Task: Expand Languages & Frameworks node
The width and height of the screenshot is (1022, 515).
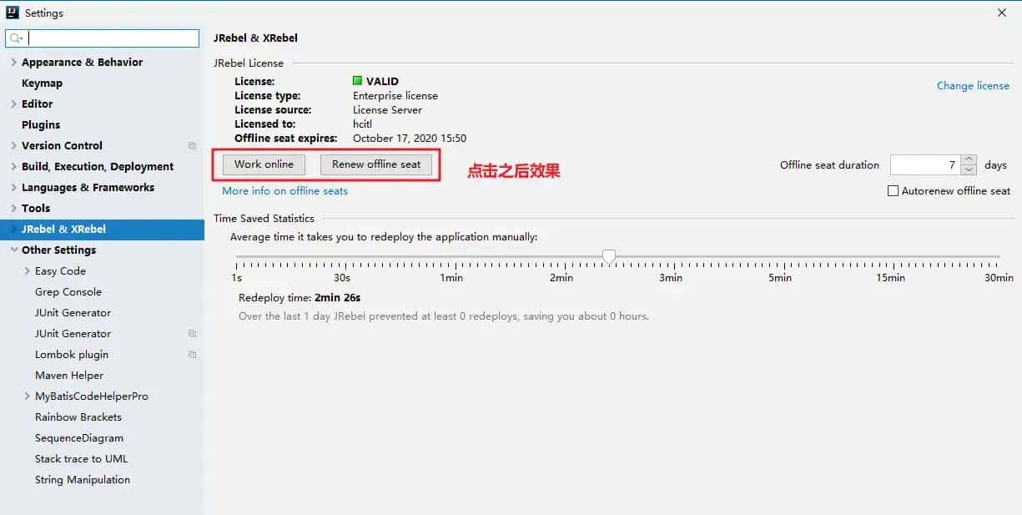Action: coord(13,188)
